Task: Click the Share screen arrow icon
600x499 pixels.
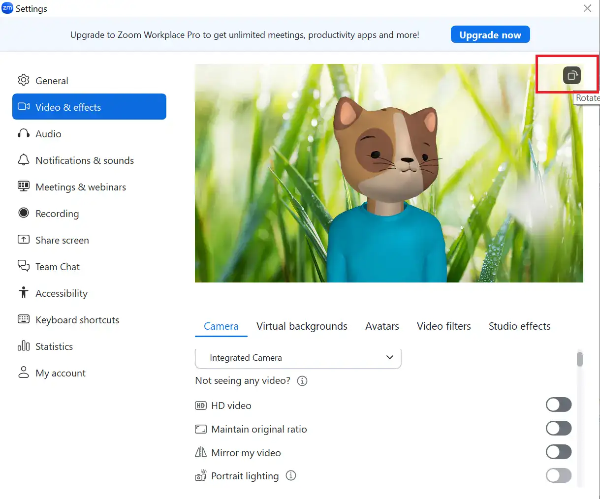Action: tap(24, 239)
